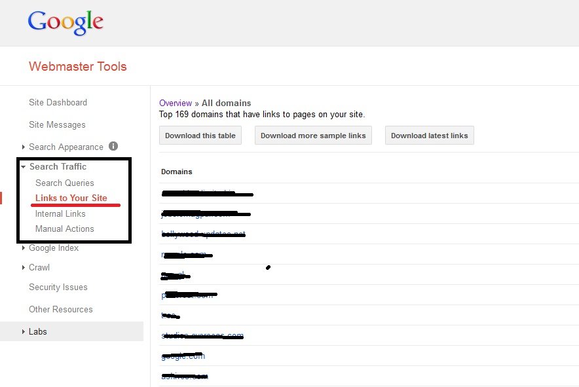The height and width of the screenshot is (387, 579).
Task: Open Site Messages
Action: 57,125
